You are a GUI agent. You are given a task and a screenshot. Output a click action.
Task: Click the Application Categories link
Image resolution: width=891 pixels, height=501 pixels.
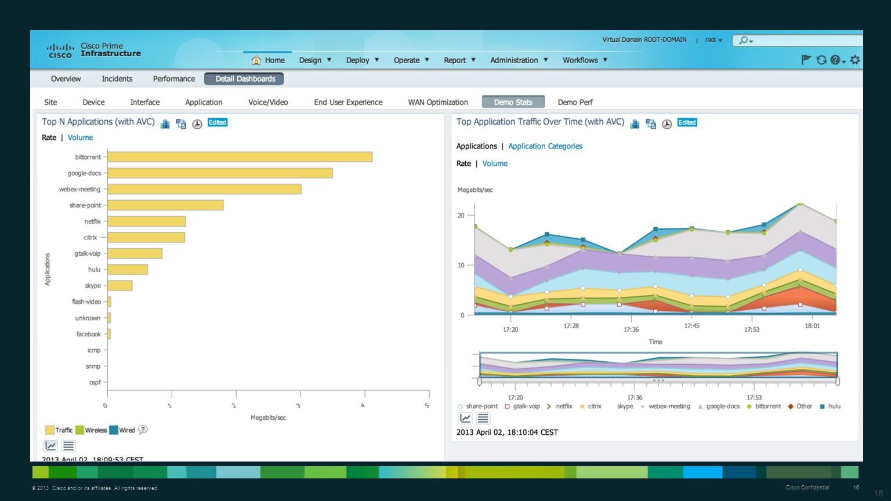tap(545, 146)
